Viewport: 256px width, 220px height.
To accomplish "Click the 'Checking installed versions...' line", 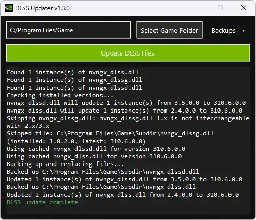I will (60, 95).
